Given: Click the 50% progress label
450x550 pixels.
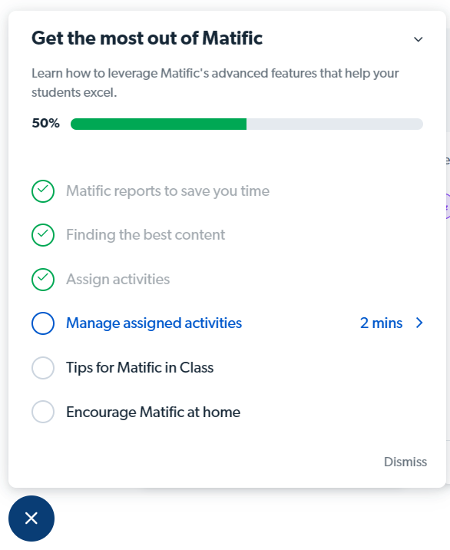Looking at the screenshot, I should click(45, 124).
